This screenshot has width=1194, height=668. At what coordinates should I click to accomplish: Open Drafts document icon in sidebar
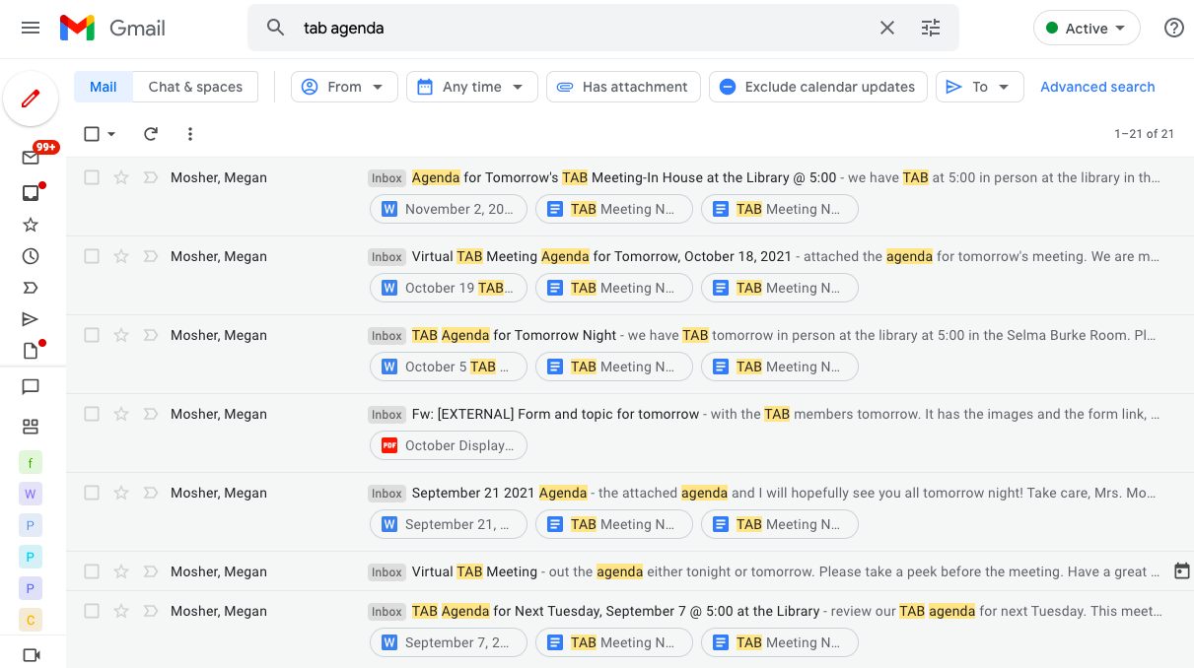tap(31, 351)
